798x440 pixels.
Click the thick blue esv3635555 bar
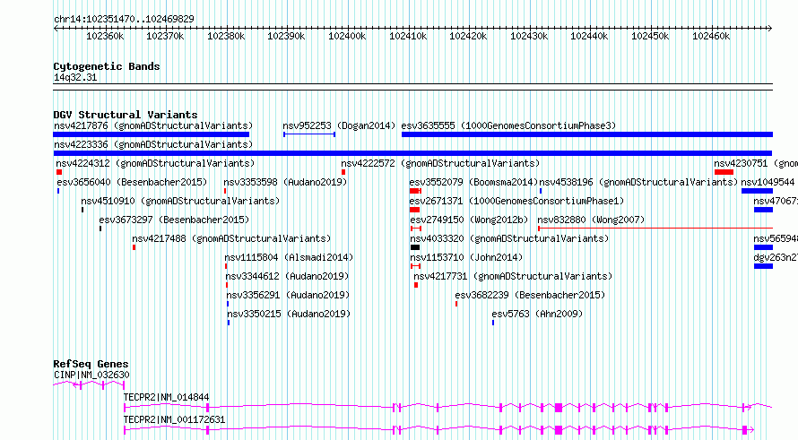[x=587, y=134]
